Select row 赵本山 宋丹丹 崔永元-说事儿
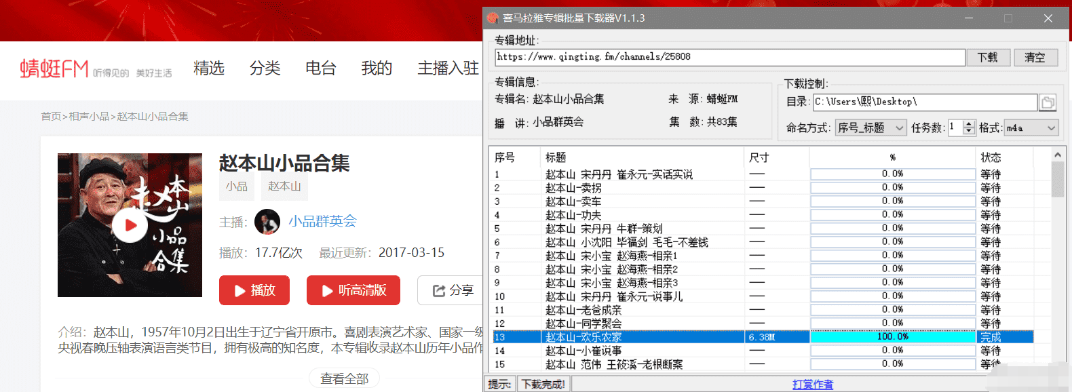This screenshot has width=1072, height=392. tap(762, 296)
